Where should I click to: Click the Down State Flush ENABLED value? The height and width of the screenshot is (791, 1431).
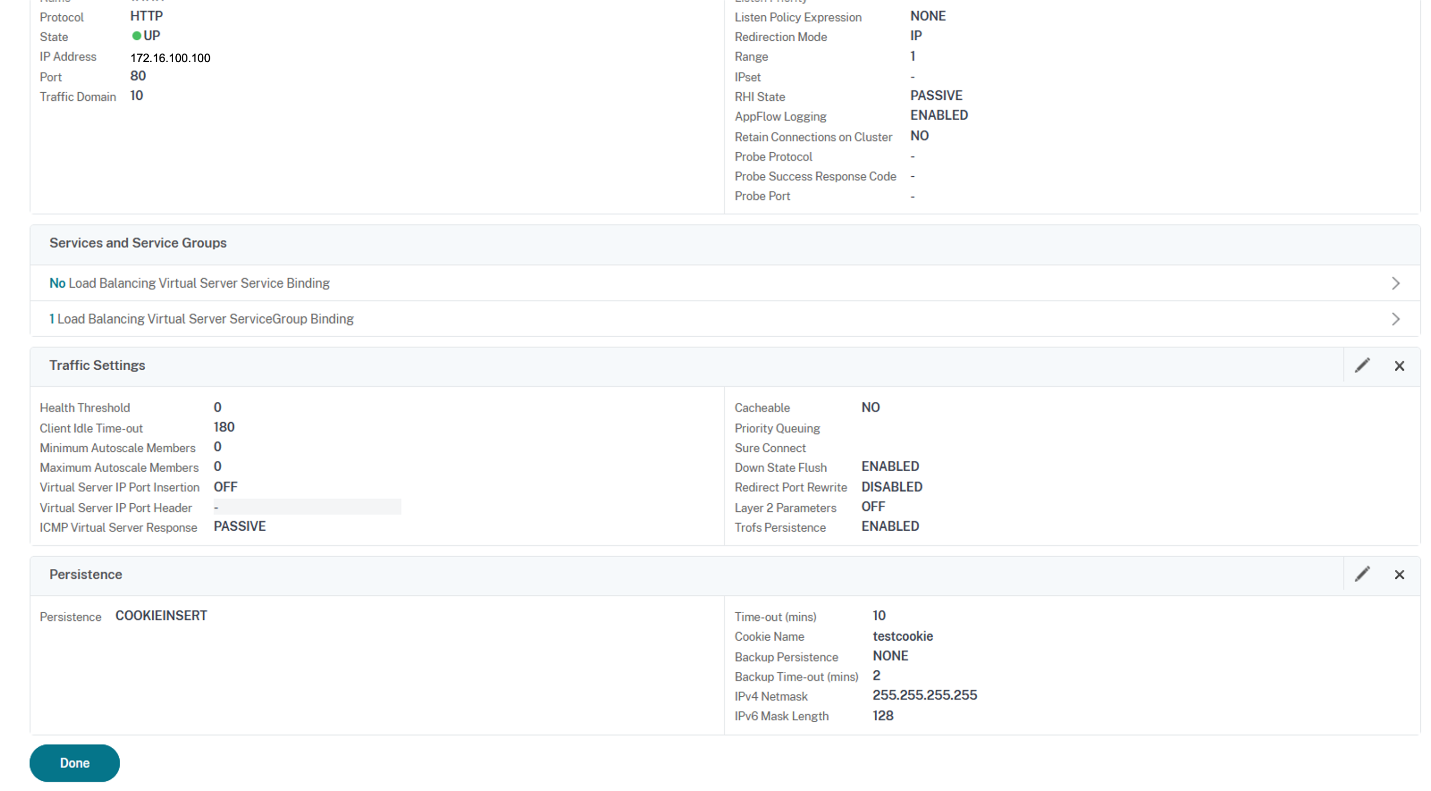click(890, 466)
